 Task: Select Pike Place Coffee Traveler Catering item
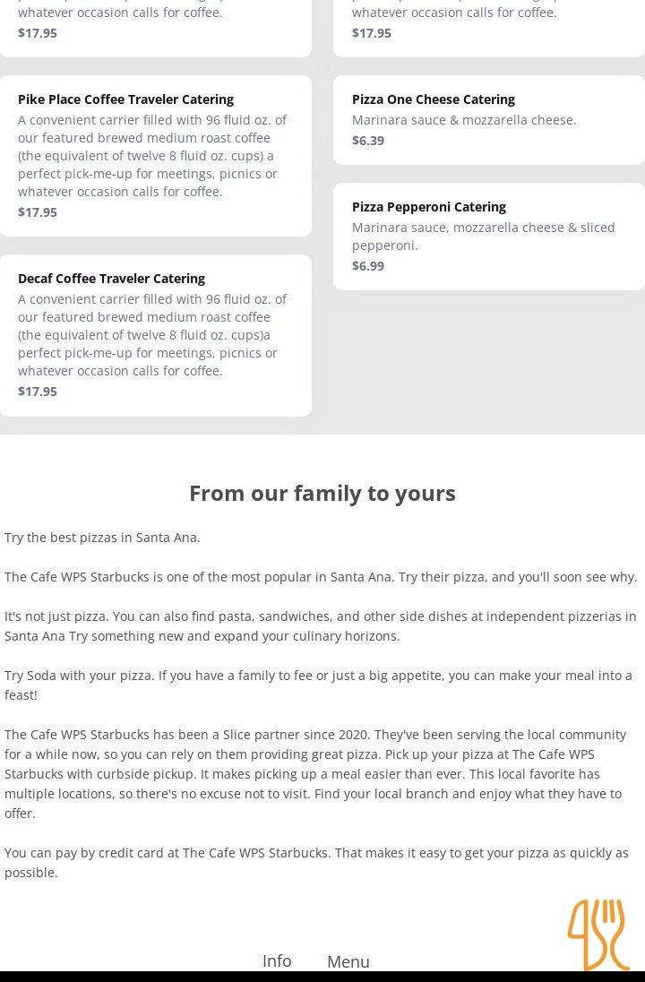155,156
